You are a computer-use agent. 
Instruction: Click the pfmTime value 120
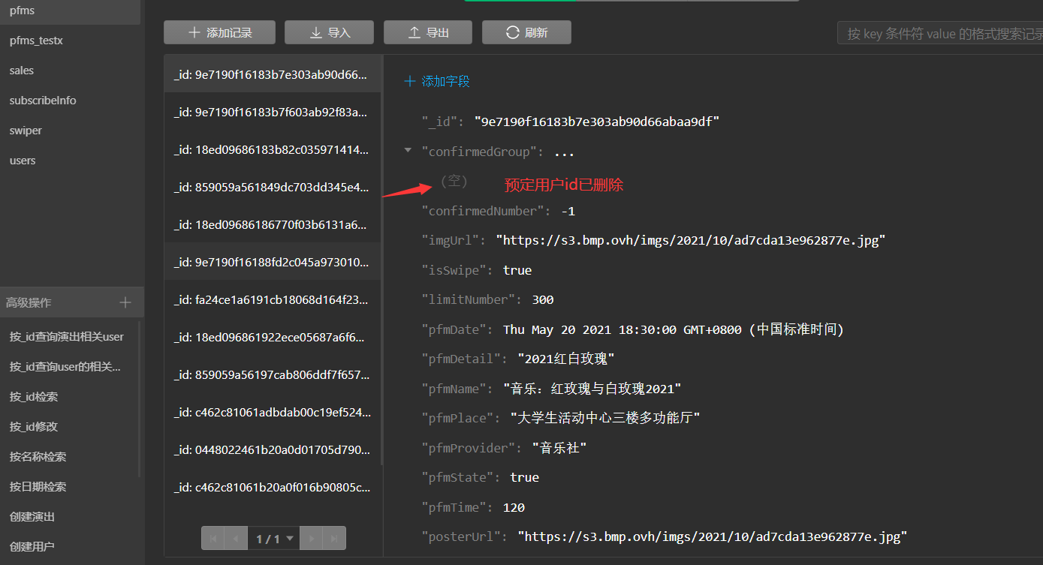[x=514, y=507]
